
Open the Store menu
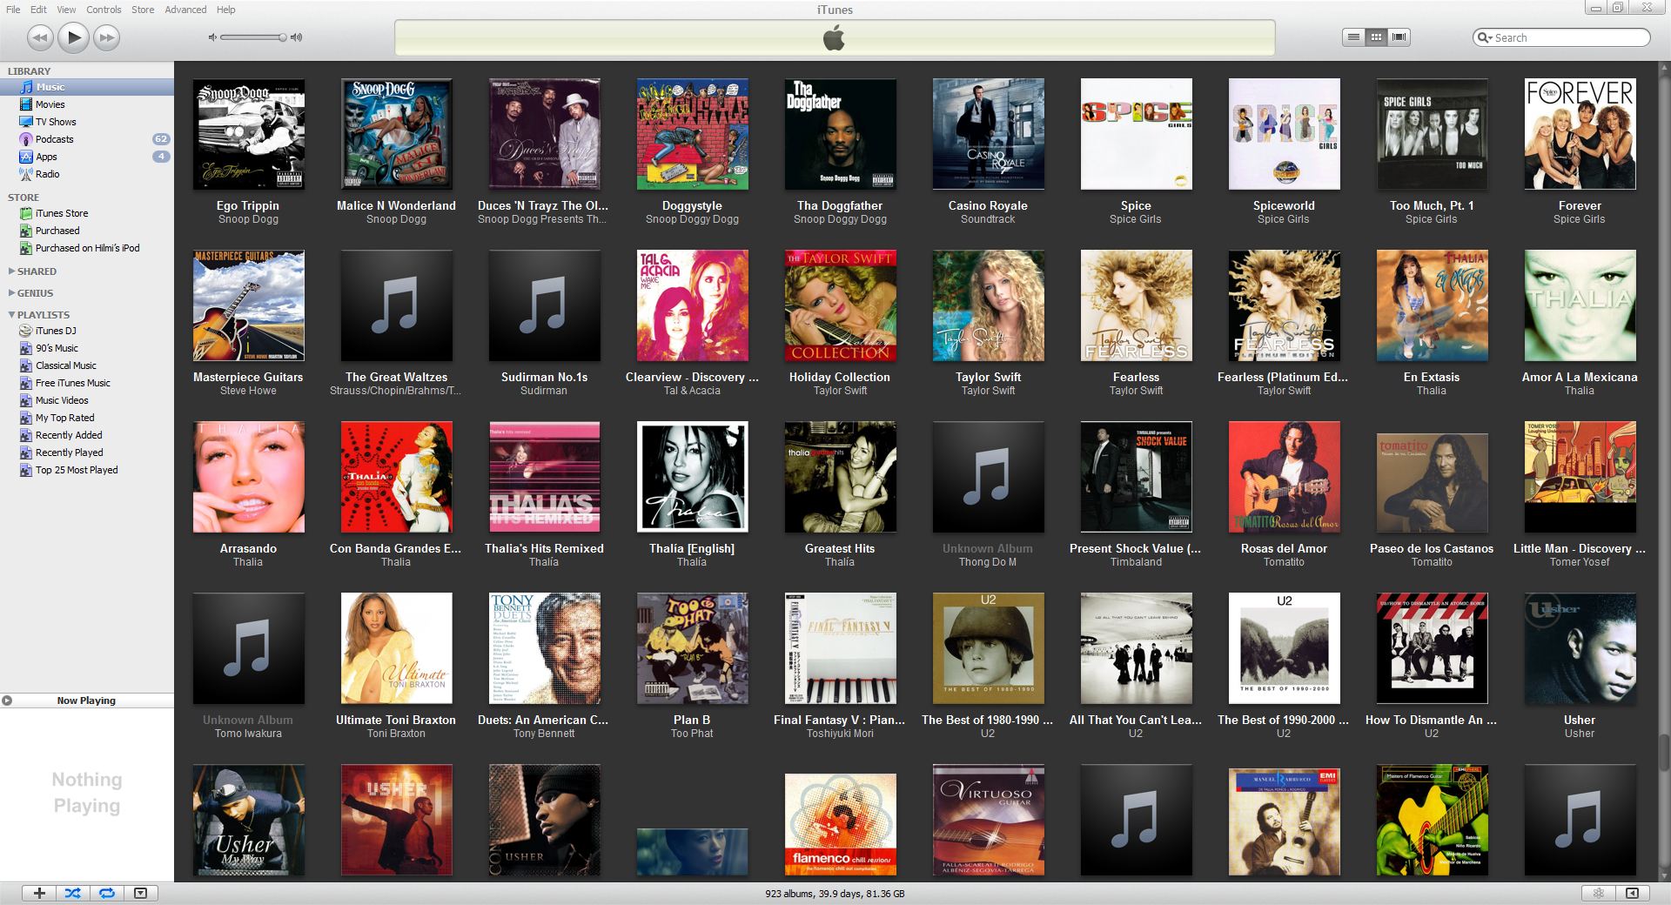[143, 10]
